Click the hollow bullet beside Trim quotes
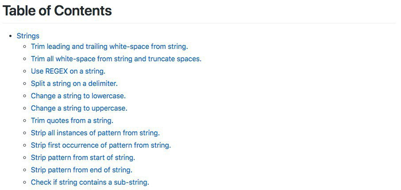 point(25,120)
